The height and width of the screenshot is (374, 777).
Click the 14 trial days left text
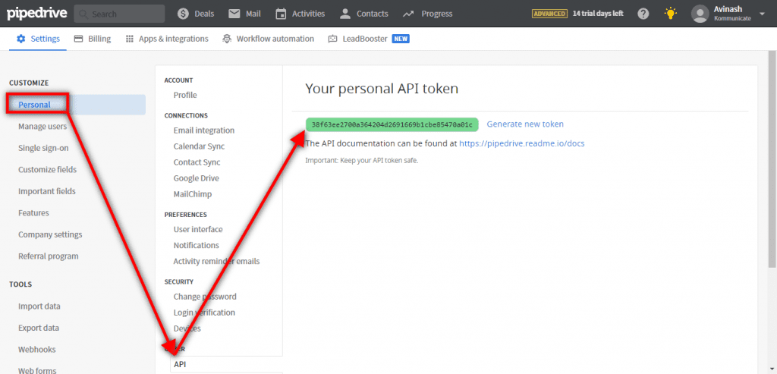pyautogui.click(x=598, y=14)
